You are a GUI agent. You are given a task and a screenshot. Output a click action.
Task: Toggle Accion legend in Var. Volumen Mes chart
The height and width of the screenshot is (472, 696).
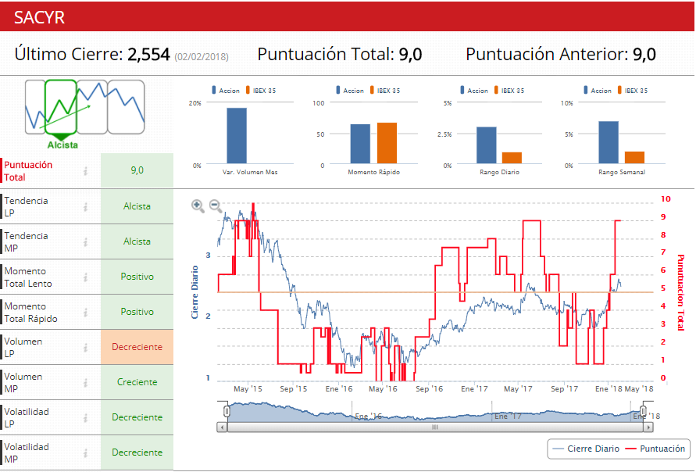[226, 91]
